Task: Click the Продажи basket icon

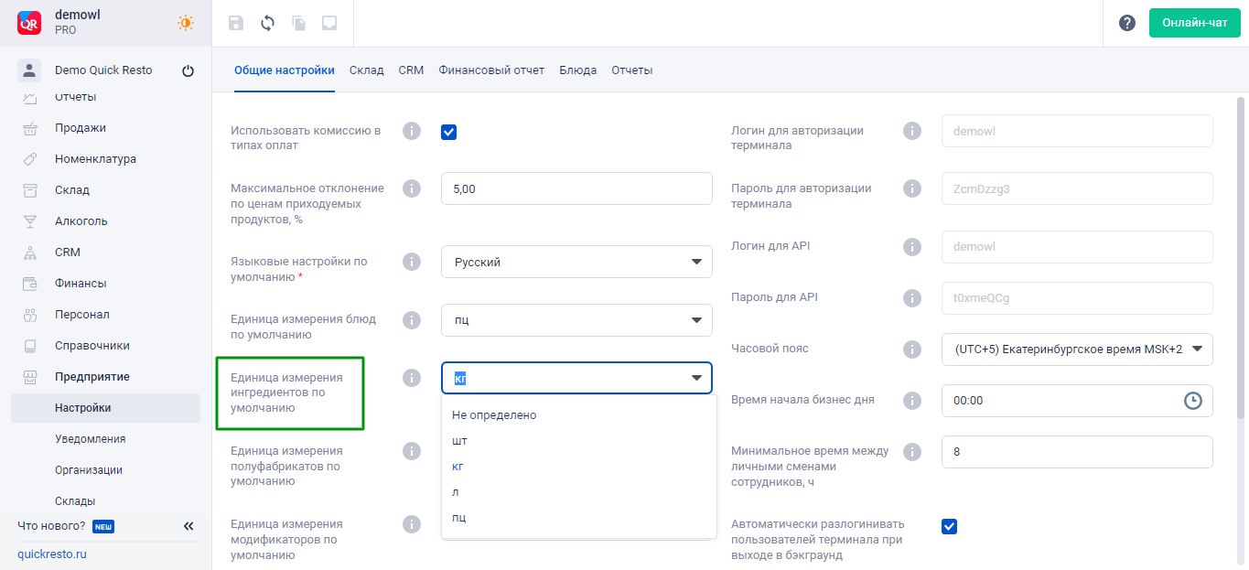Action: 30,128
